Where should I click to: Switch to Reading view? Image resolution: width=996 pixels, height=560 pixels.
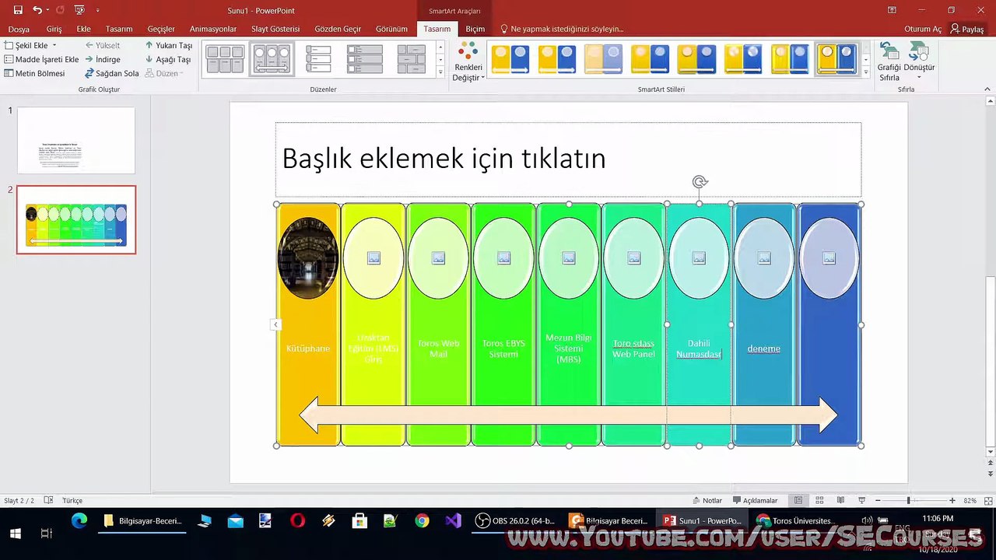click(x=840, y=500)
